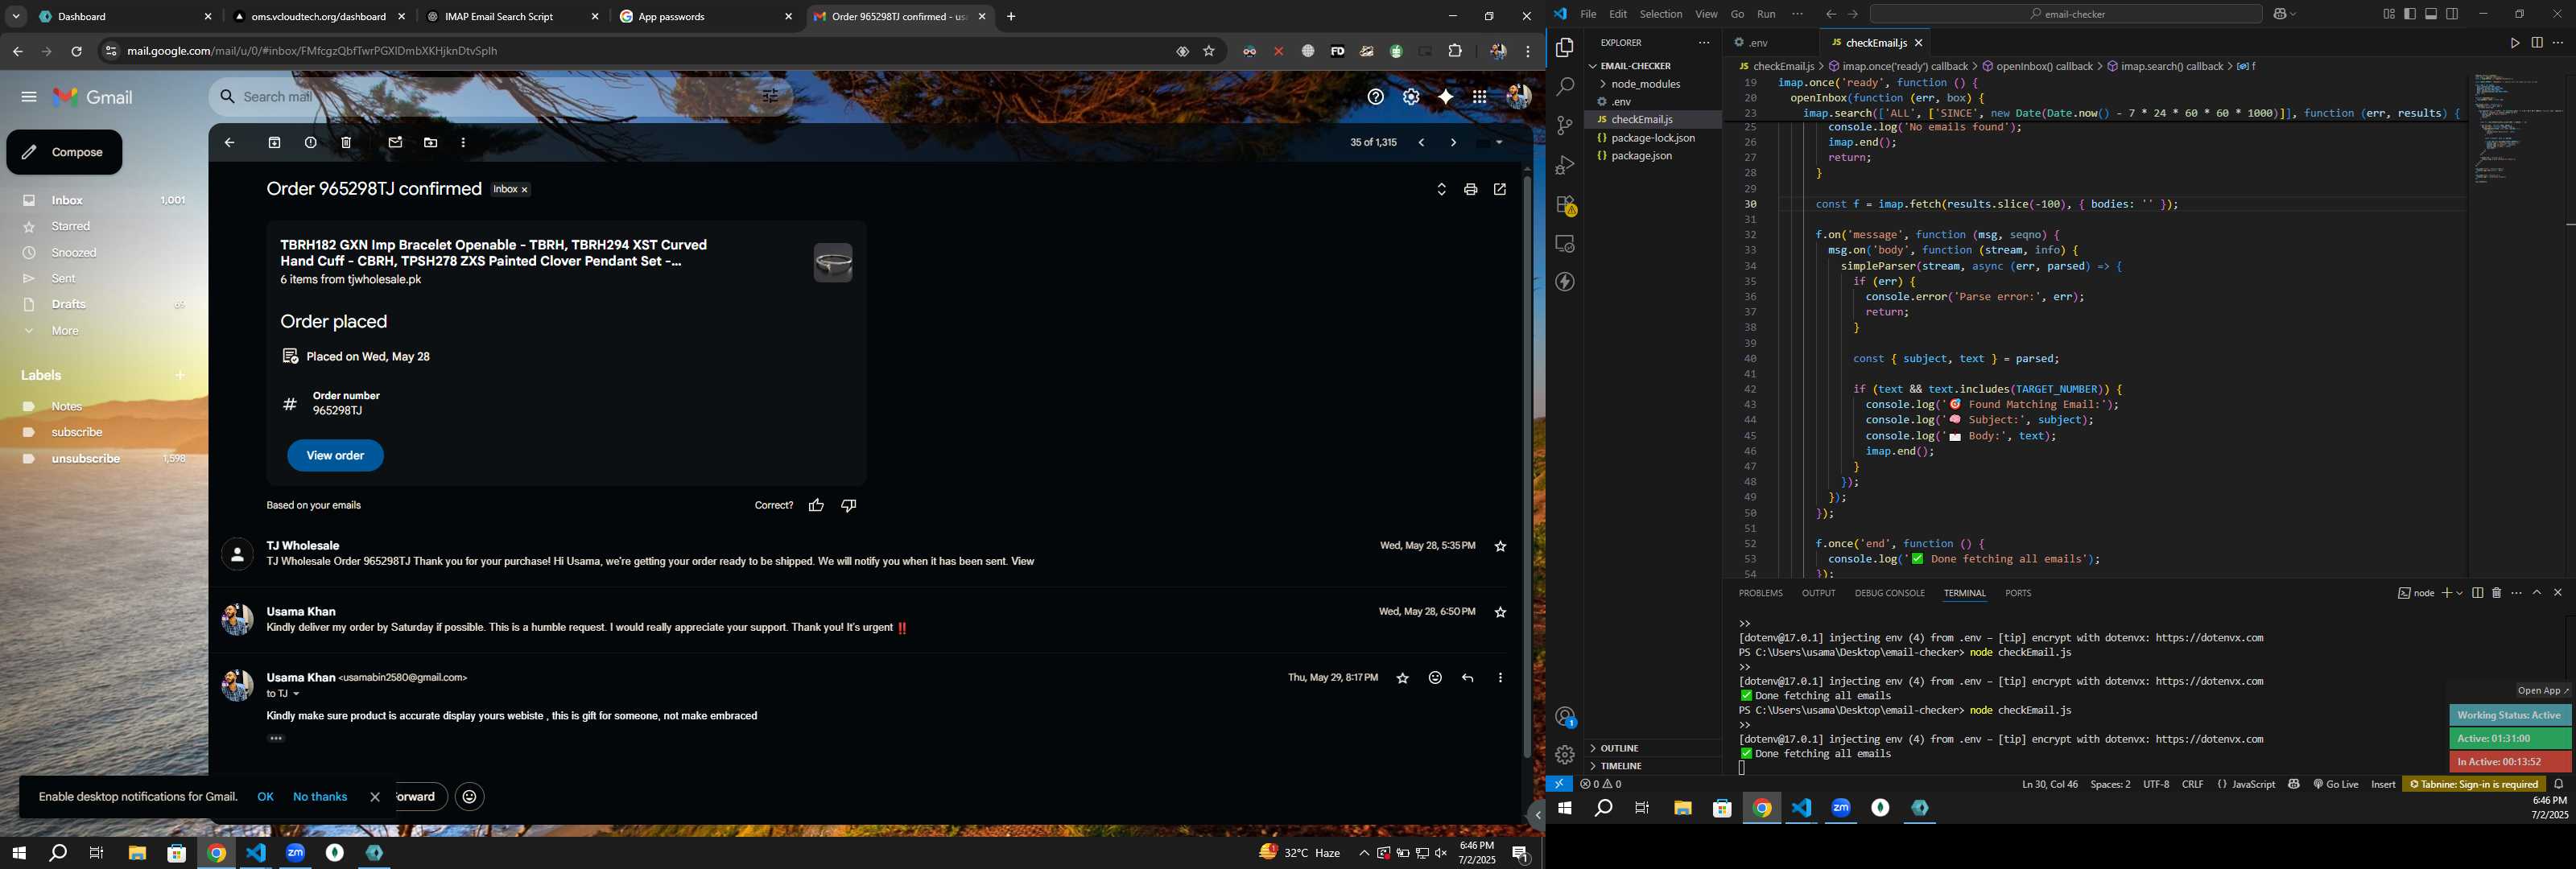Open File menu in VS Code
This screenshot has height=869, width=2576.
point(1588,14)
